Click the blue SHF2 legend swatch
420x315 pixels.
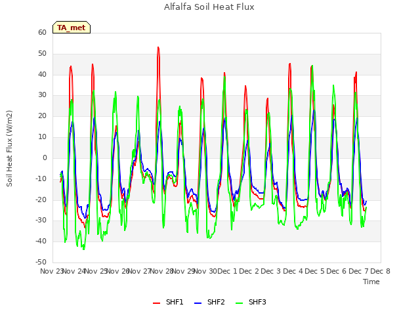tap(198, 303)
